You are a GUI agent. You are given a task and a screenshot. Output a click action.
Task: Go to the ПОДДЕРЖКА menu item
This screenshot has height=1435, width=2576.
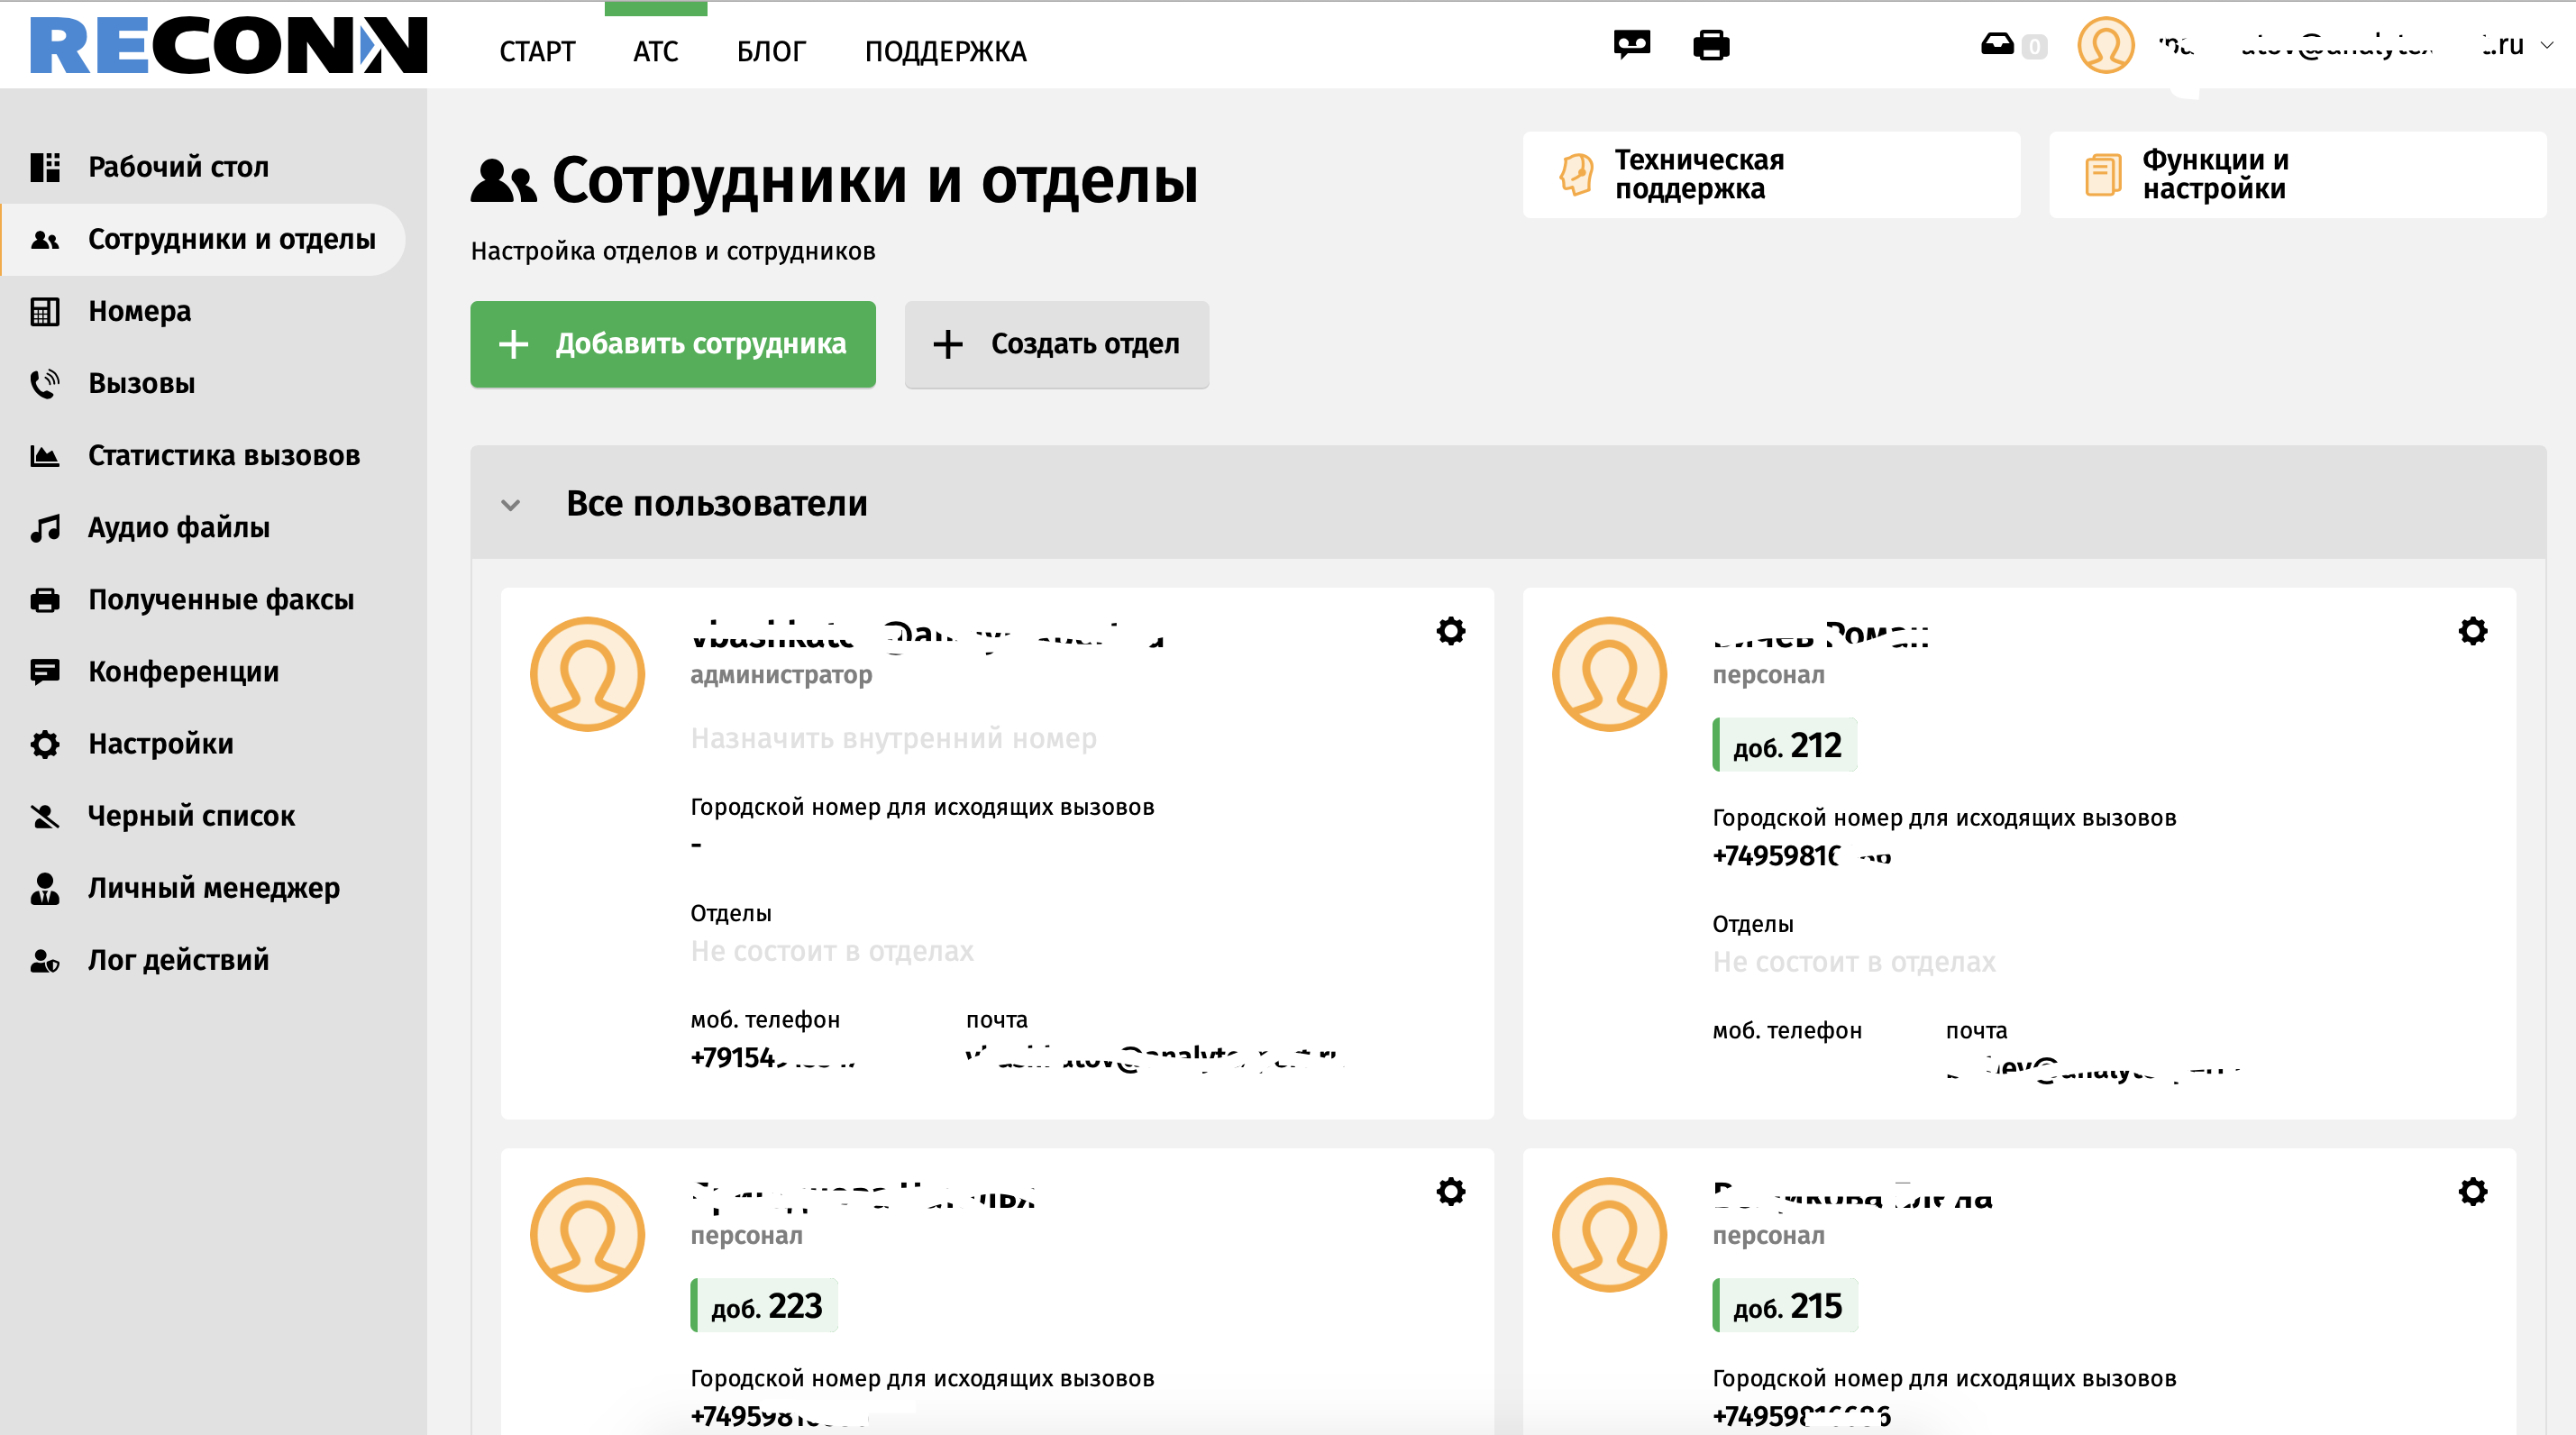click(945, 51)
